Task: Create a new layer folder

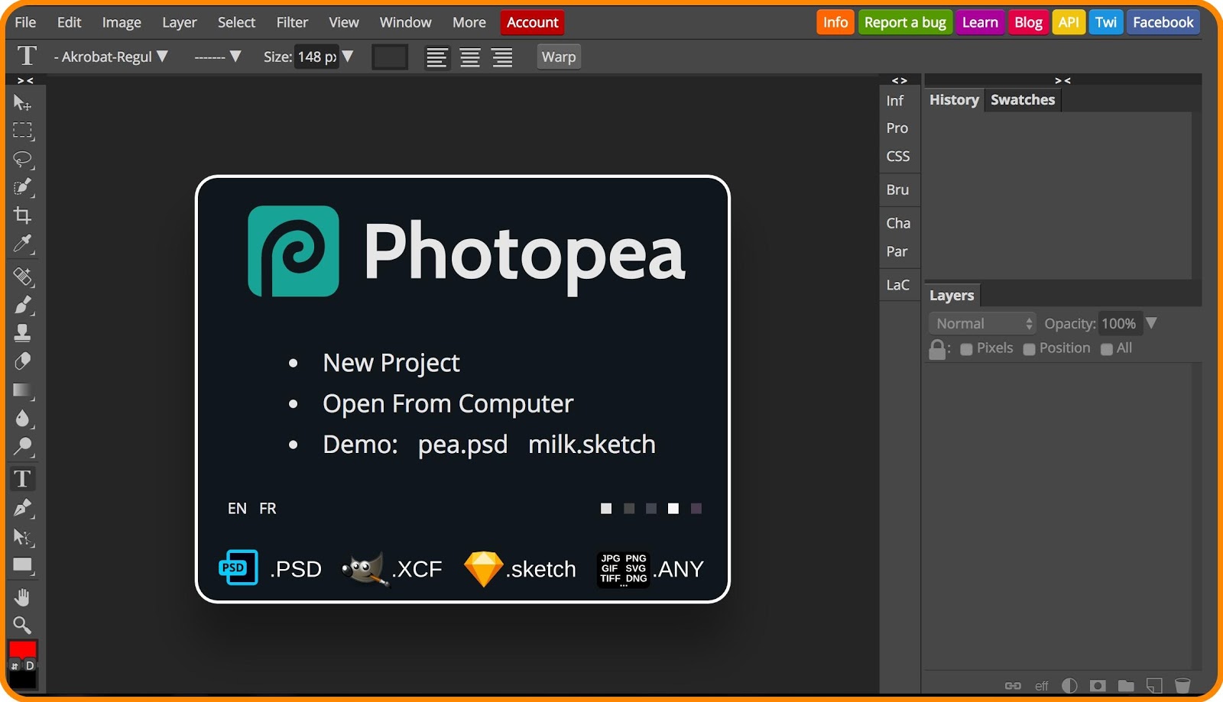Action: click(x=1126, y=685)
